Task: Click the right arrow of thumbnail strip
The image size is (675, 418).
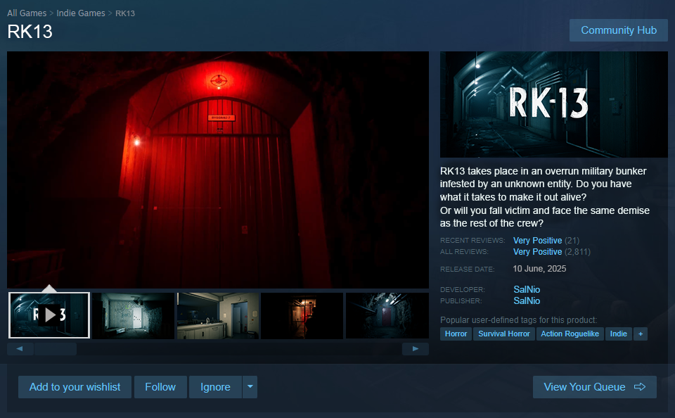Action: pyautogui.click(x=416, y=348)
